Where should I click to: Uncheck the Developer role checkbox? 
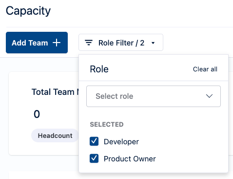(x=94, y=141)
